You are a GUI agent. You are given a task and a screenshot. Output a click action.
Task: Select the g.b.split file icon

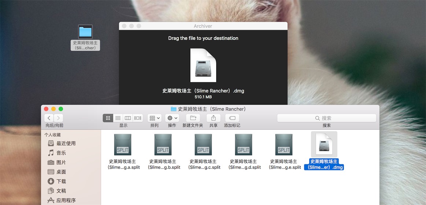163,145
